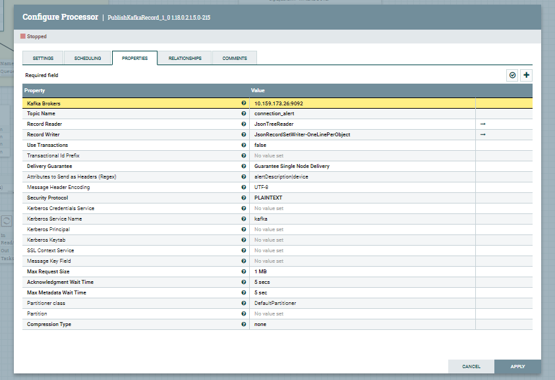Change Delivery Guarantee Single Node value
The width and height of the screenshot is (555, 380).
pyautogui.click(x=363, y=166)
